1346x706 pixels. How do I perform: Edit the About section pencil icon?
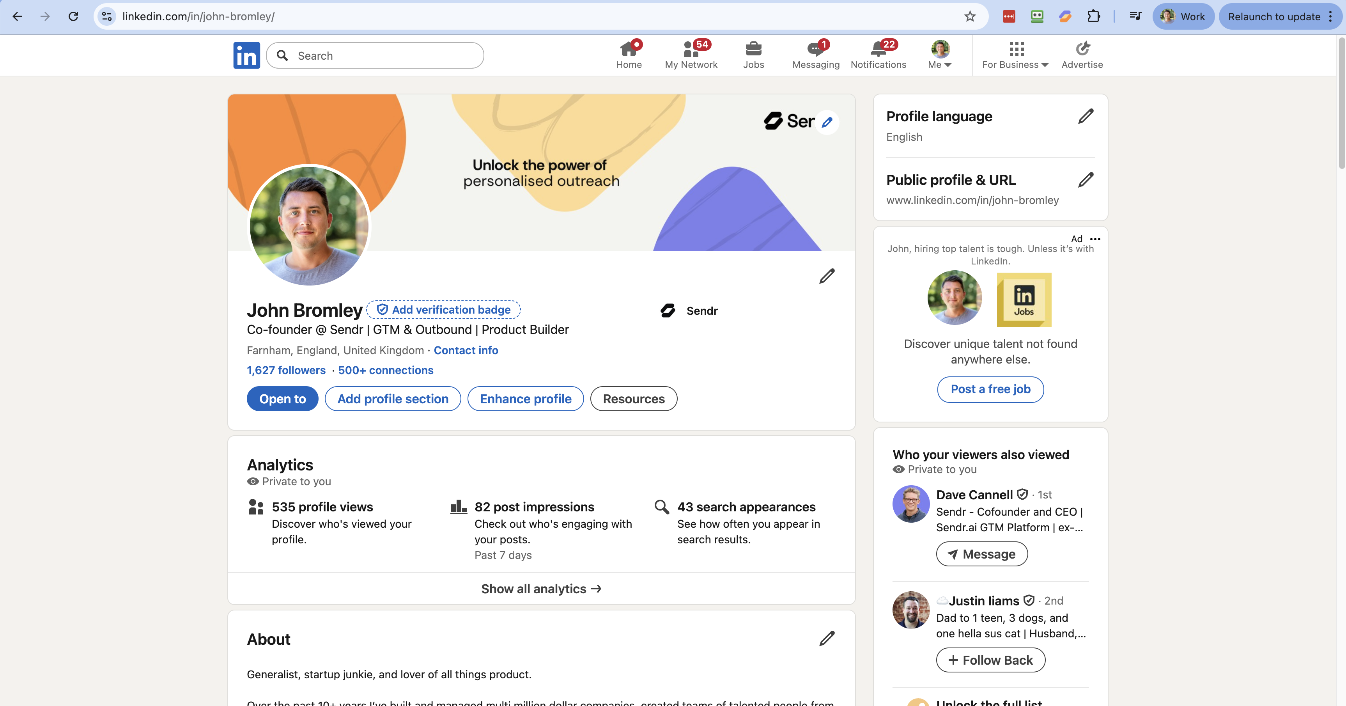(826, 638)
